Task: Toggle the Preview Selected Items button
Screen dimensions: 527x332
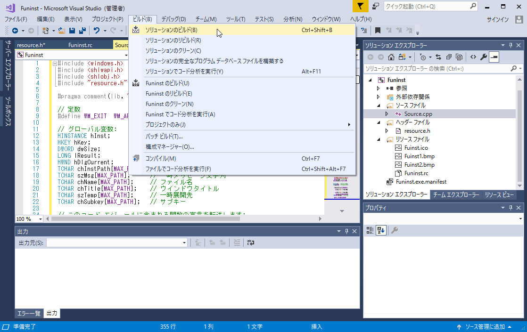Action: coord(494,57)
